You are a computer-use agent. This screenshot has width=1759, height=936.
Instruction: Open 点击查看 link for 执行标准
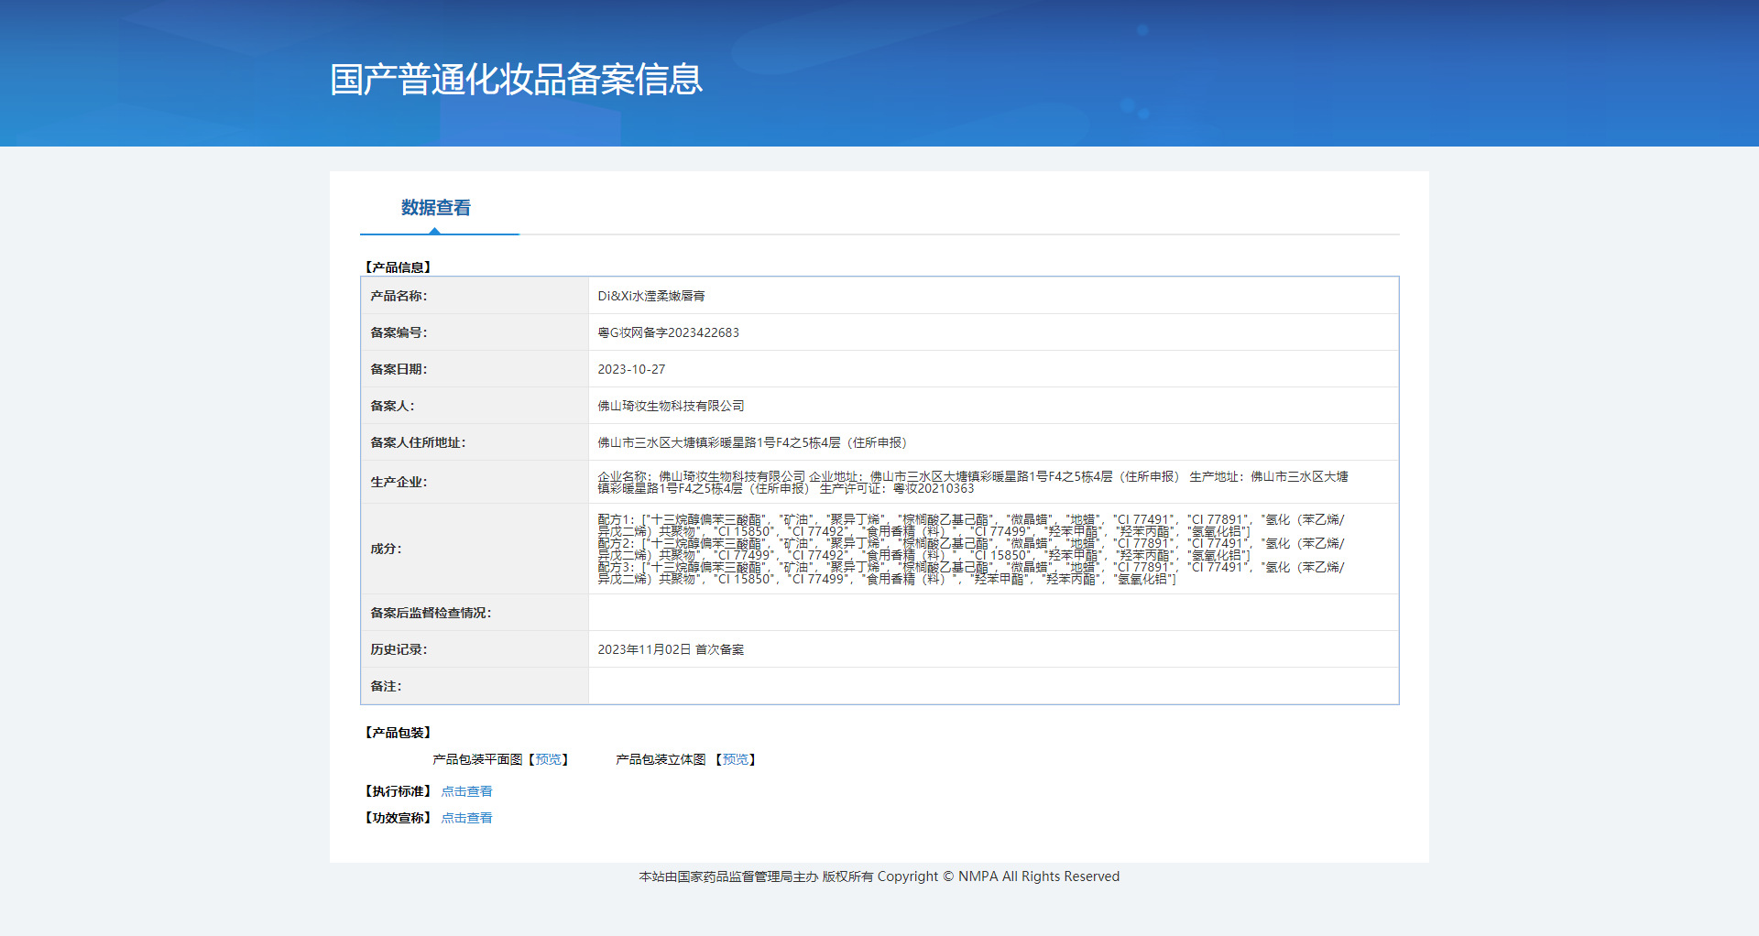466,791
